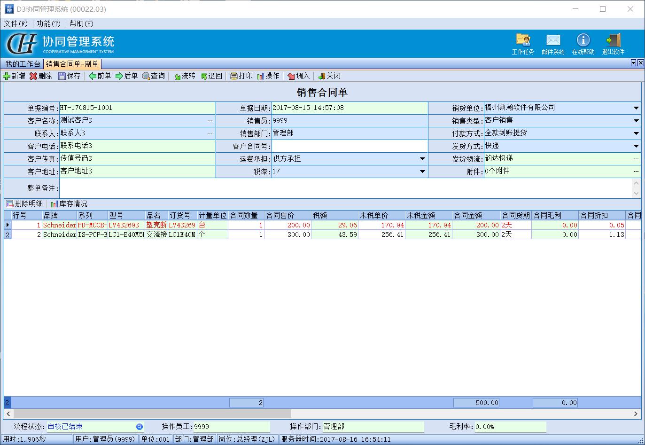Viewport: 645px width, 445px height.
Task: Click the right arrow of horizontal scrollbar
Action: [636, 414]
